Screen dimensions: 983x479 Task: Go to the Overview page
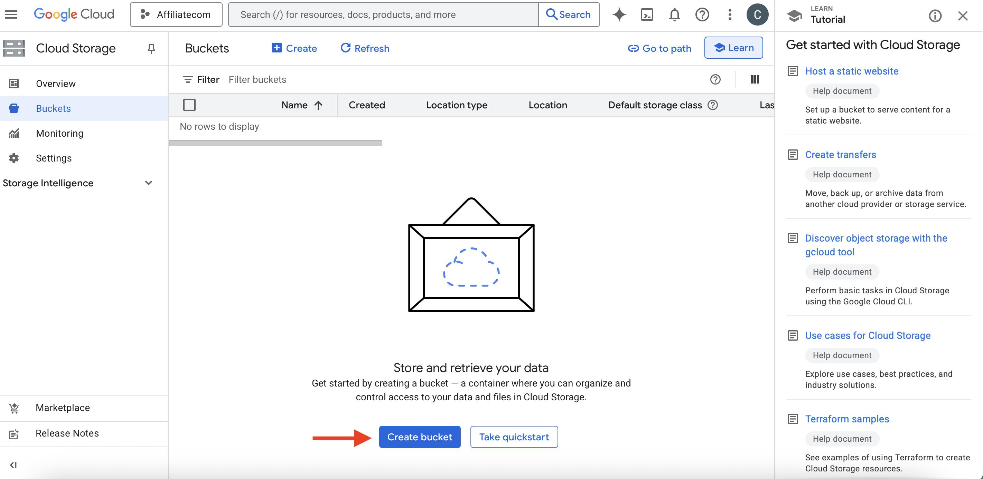point(84,84)
